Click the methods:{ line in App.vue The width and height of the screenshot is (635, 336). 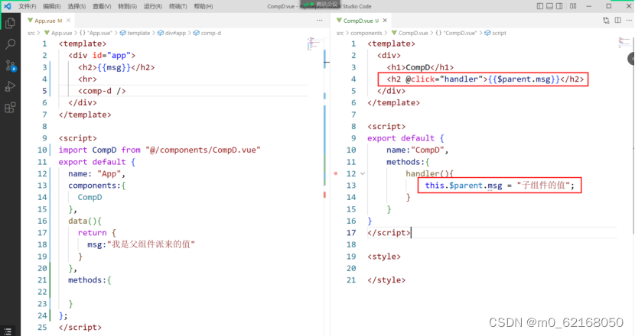90,279
